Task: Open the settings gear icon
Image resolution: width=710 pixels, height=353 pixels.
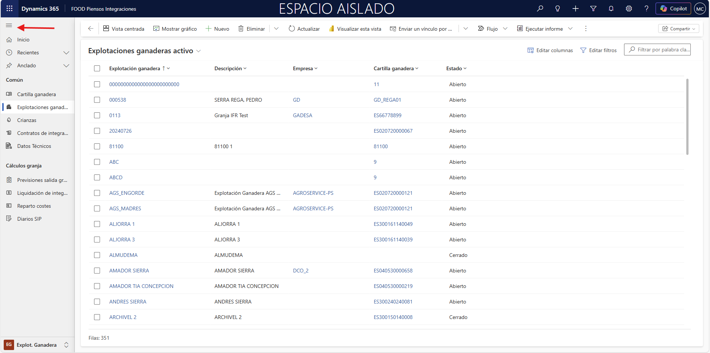Action: (629, 9)
